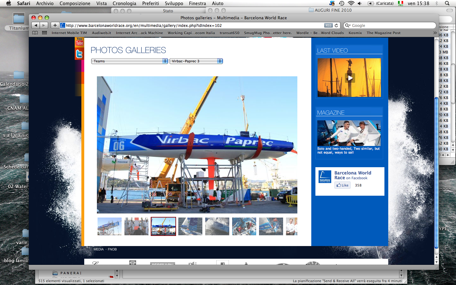Open the Virbac-Paprec 3 dropdown
Image resolution: width=456 pixels, height=285 pixels.
(x=196, y=61)
